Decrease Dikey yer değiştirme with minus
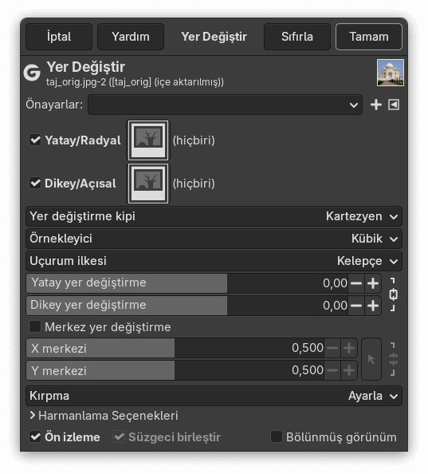Screen dimensions: 428x474 coord(356,306)
